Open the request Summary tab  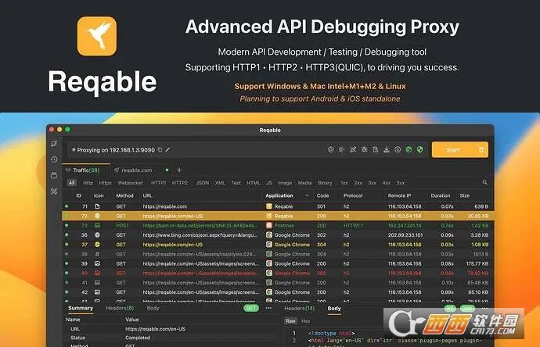[x=81, y=308]
